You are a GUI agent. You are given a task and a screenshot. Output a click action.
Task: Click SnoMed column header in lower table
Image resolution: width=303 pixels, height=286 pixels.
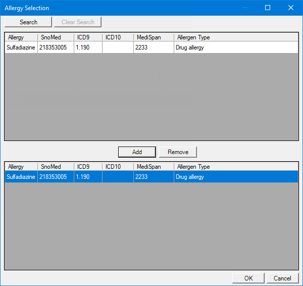coord(56,167)
